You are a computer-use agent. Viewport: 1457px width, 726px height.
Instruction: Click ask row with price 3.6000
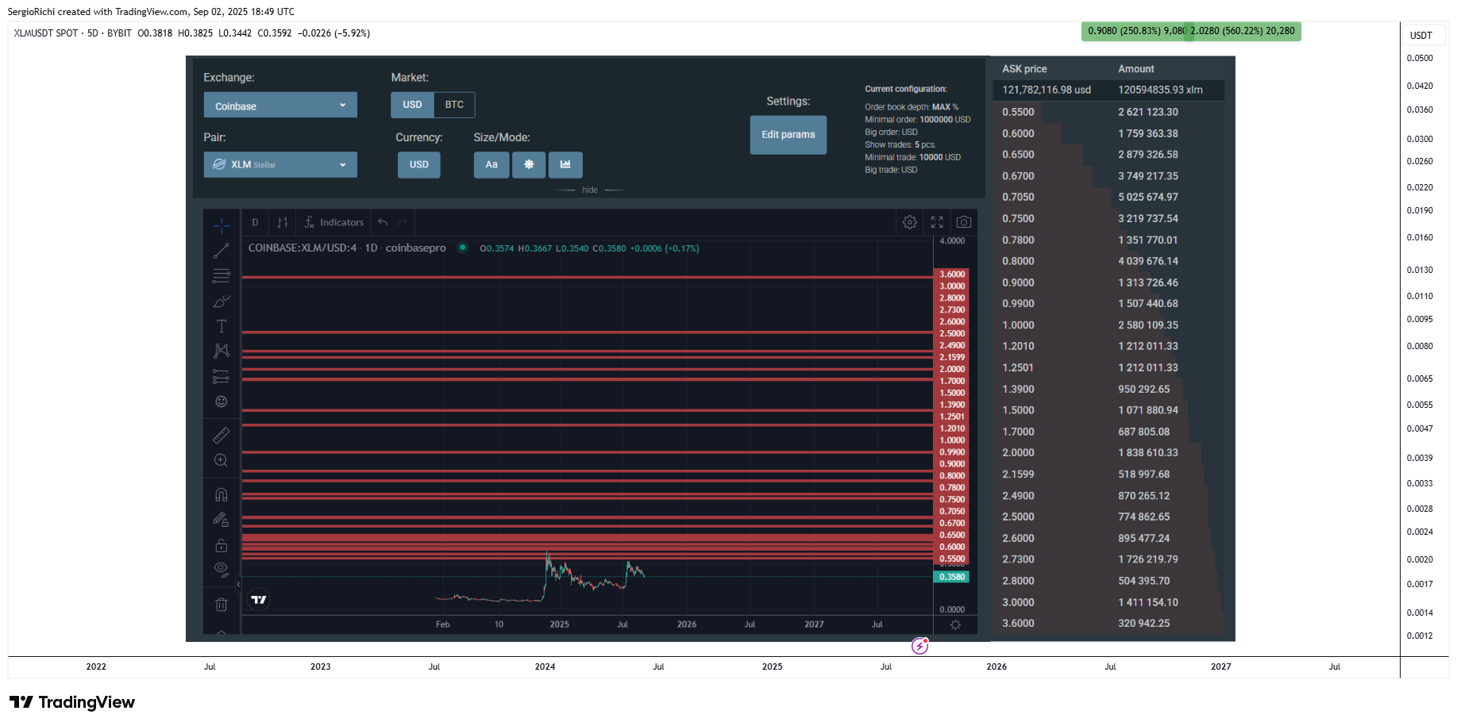(x=1108, y=624)
